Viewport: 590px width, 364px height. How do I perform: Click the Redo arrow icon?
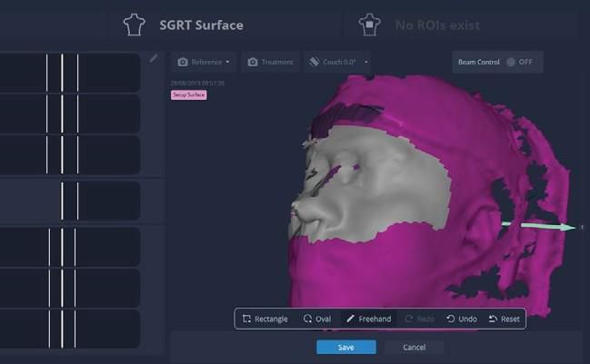click(408, 319)
